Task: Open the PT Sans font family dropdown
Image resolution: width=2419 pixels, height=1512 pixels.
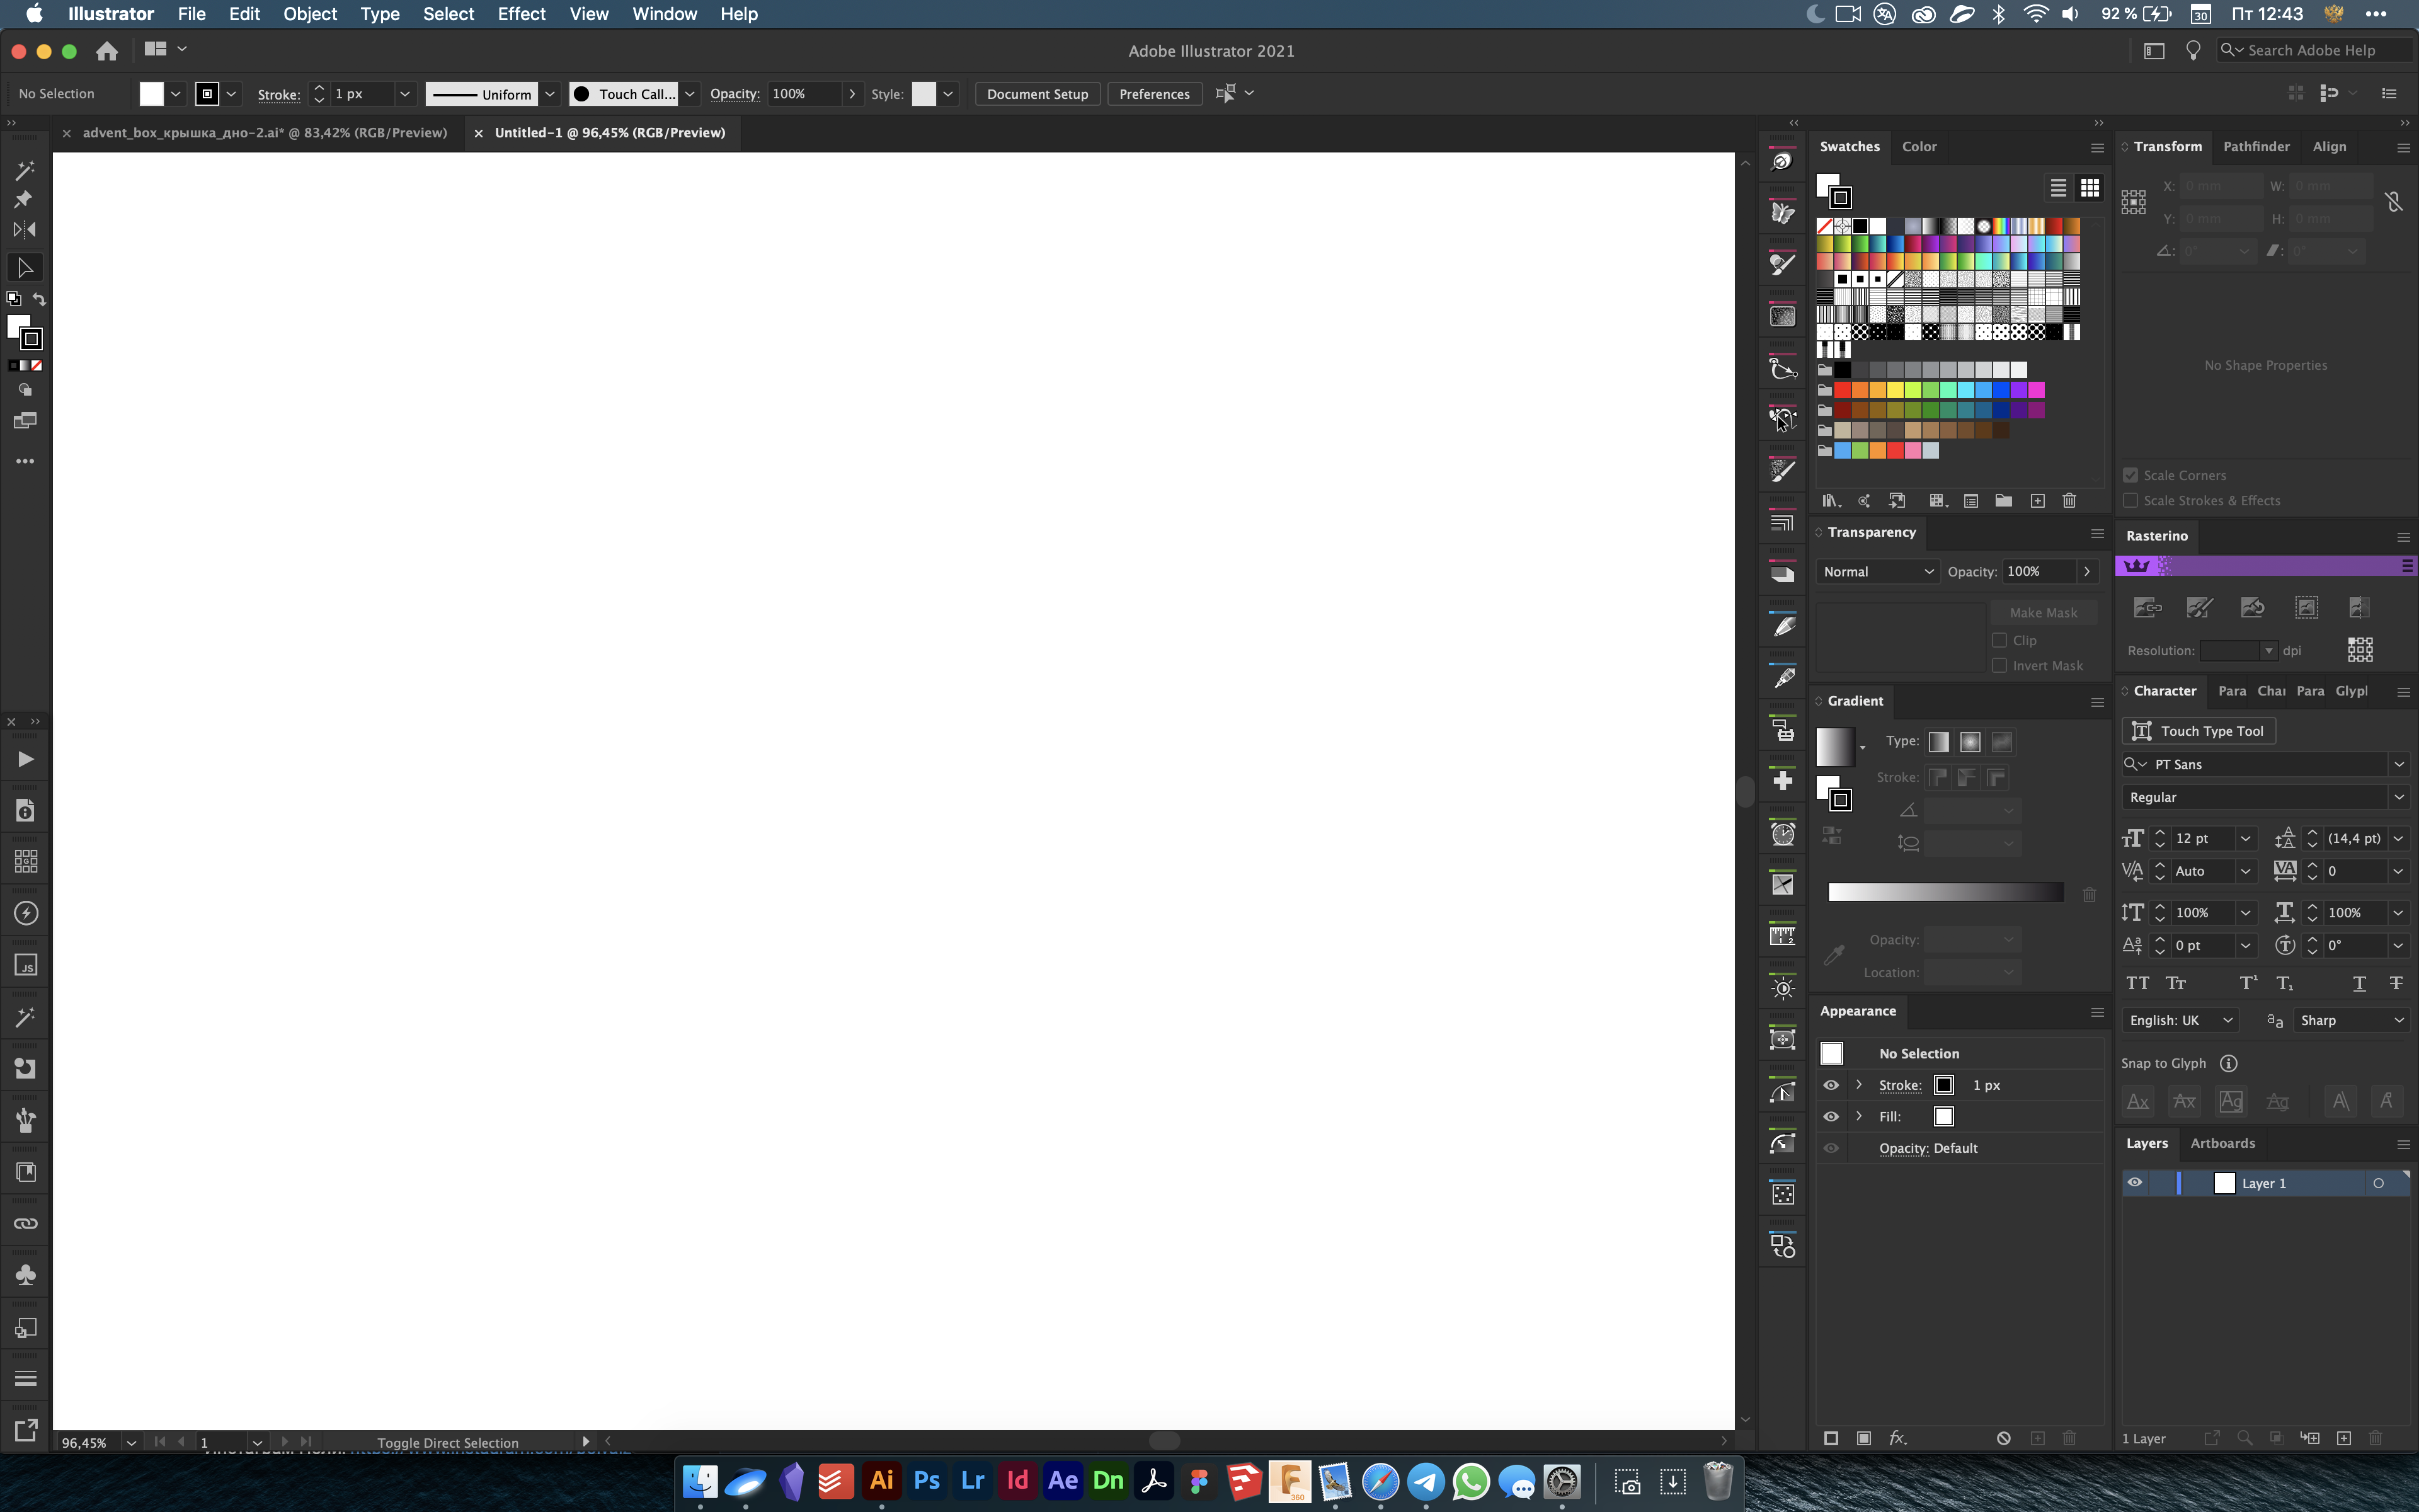Action: [x=2398, y=764]
